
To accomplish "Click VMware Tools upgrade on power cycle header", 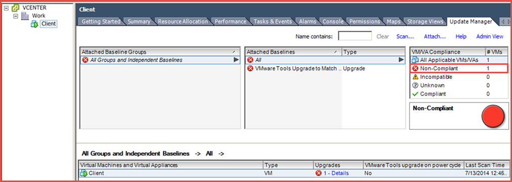I will coord(413,165).
